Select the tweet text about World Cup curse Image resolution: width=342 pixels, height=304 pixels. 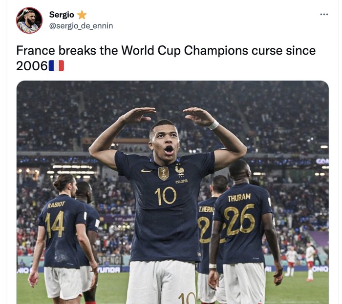tap(166, 58)
